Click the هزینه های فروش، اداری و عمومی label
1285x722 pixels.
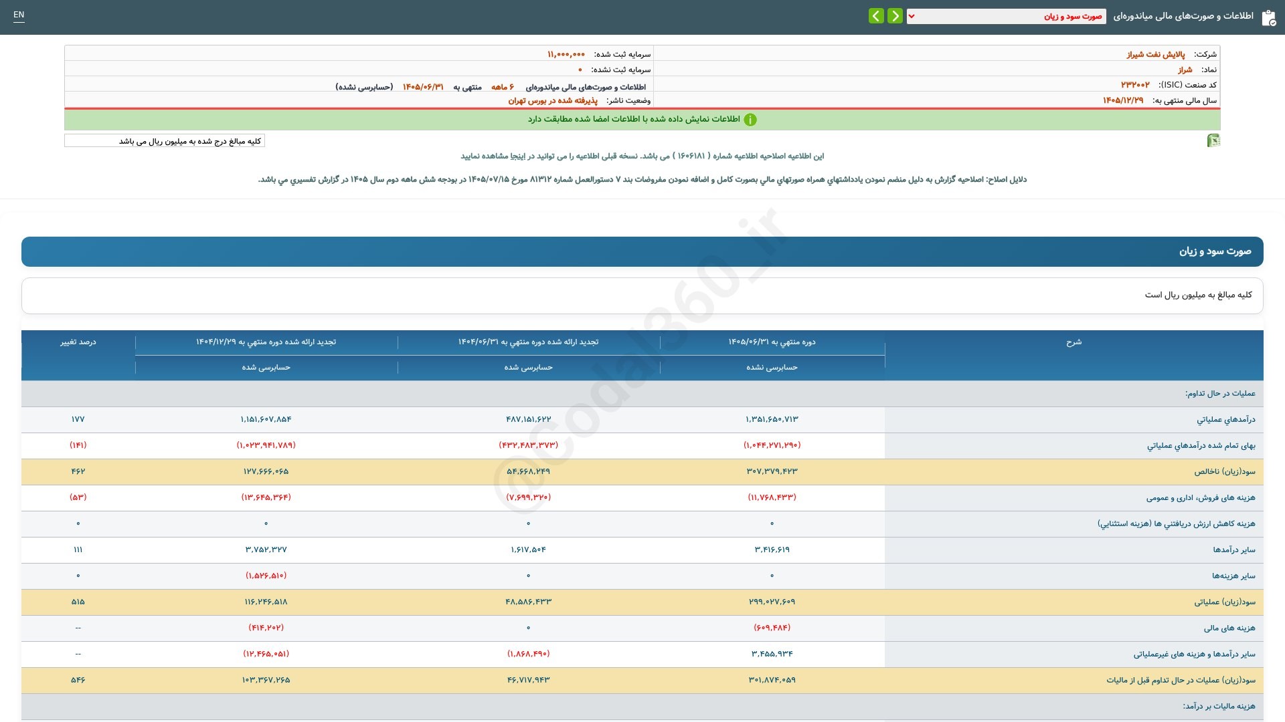(1201, 497)
